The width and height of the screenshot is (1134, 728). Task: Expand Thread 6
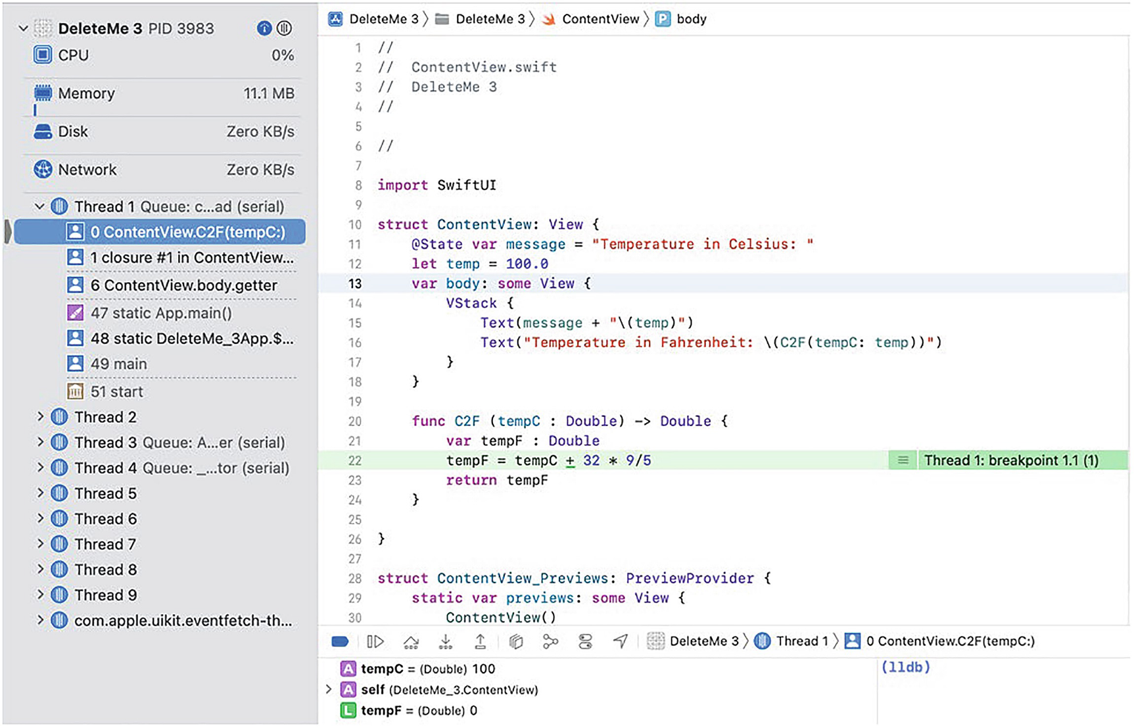[x=40, y=519]
